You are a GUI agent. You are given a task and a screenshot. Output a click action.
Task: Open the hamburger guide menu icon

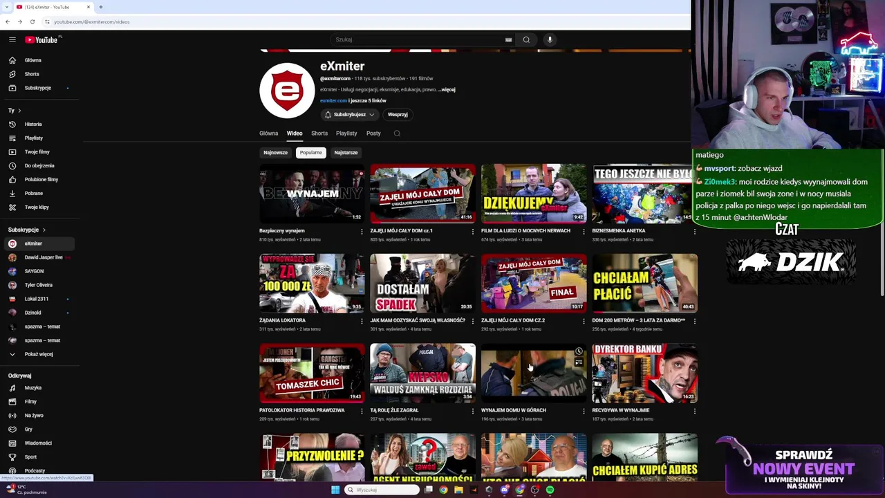click(x=12, y=39)
